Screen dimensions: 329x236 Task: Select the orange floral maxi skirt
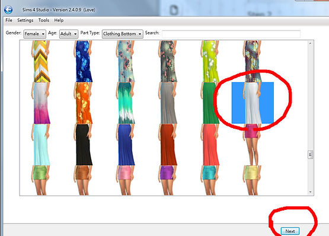(x=84, y=103)
